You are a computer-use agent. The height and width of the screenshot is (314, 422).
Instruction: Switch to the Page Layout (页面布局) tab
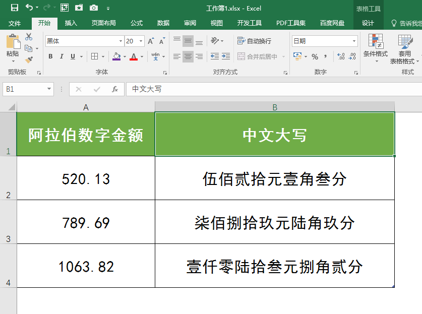point(104,23)
